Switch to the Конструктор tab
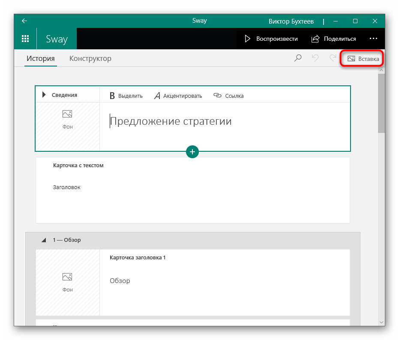This screenshot has width=399, height=340. (90, 58)
